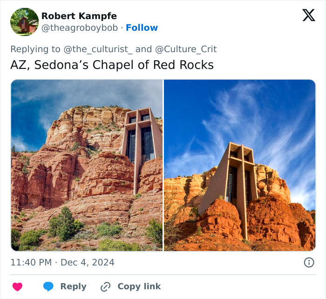Screen dimensions: 326x299
Task: Click the word 'and' between the mentions
Action: click(x=143, y=49)
